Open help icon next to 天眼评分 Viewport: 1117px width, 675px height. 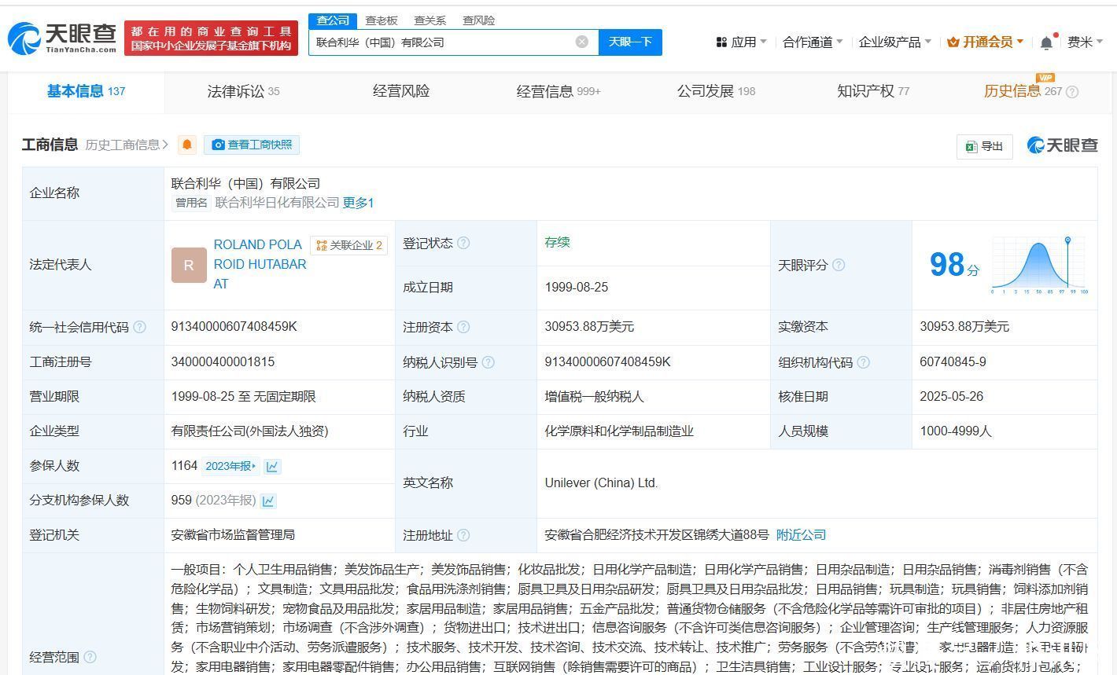[x=839, y=265]
